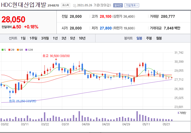This screenshot has width=191, height=133.
Task: Click the 04/09 date axis label
Action: click(x=86, y=124)
